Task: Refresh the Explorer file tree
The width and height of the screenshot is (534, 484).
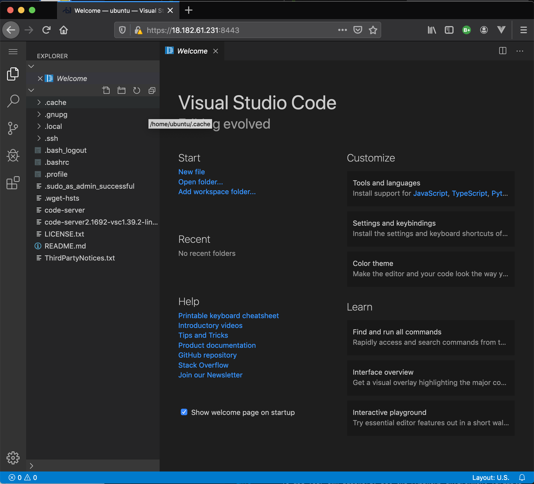Action: click(x=136, y=90)
